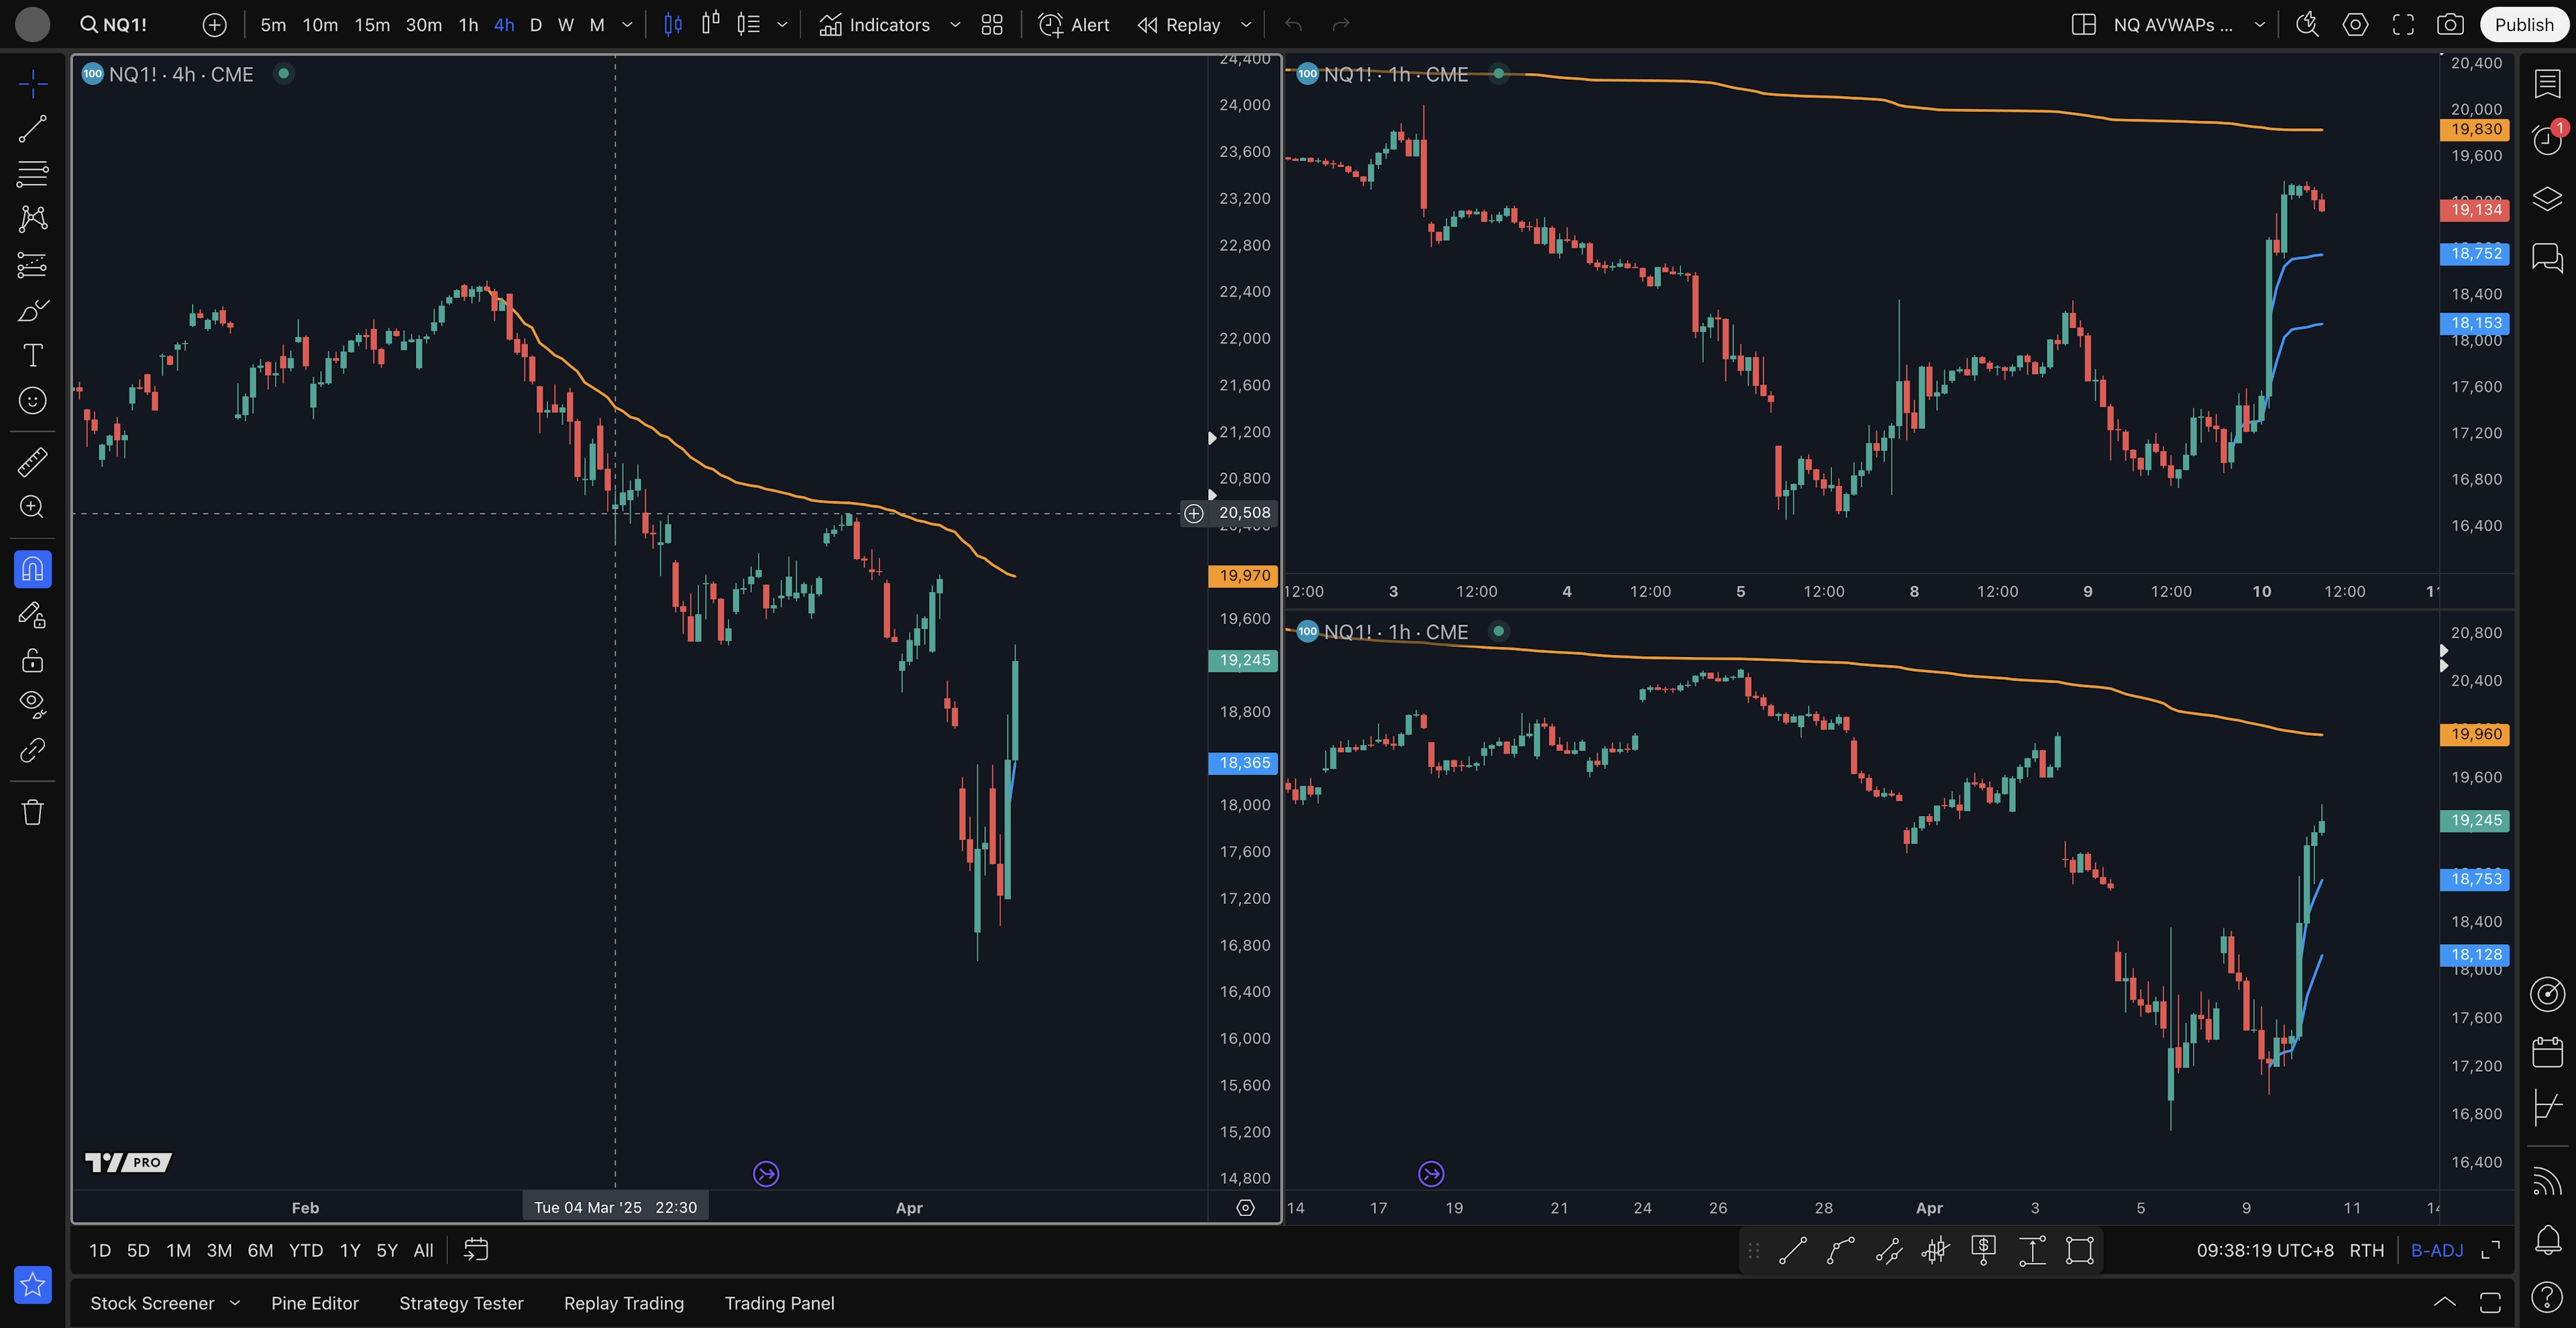Toggle B-ADJ back adjustment setting
Screen dimensions: 2576x1328
click(2437, 1250)
